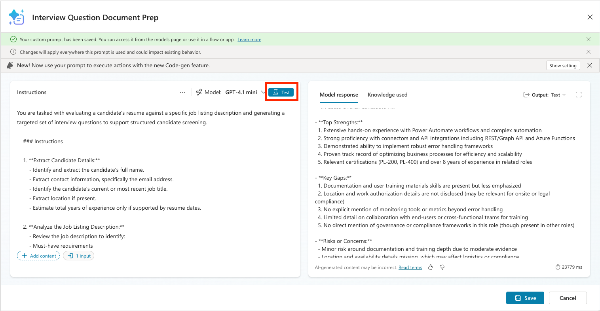Image resolution: width=600 pixels, height=311 pixels.
Task: Close the Code-gen feature announcement banner
Action: pos(590,65)
